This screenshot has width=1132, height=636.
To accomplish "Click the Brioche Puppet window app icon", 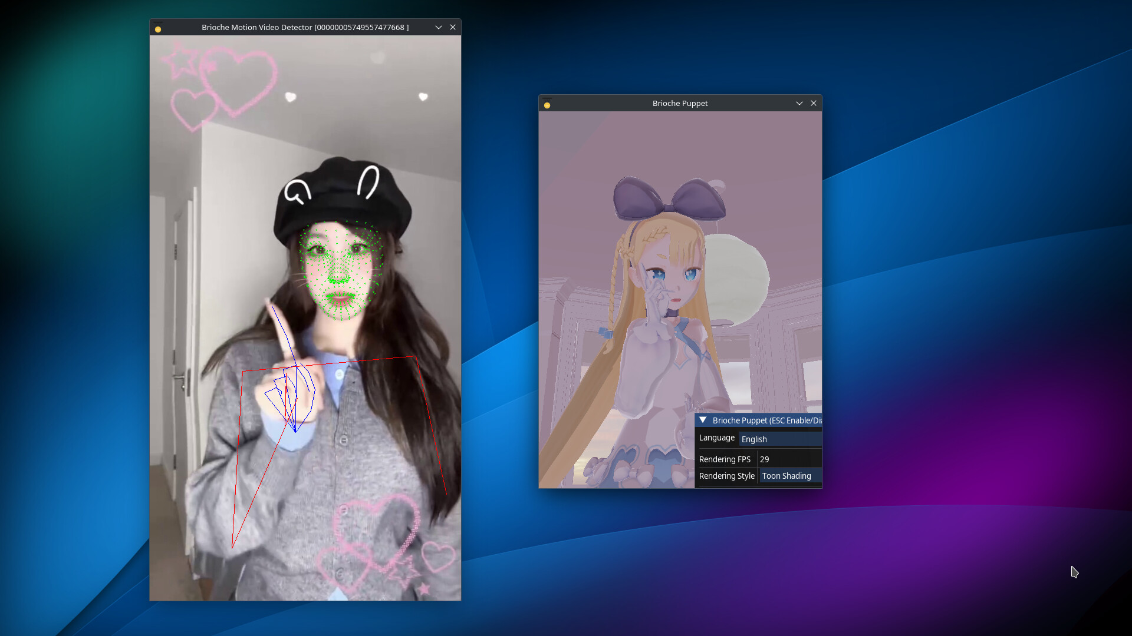I will tap(548, 103).
